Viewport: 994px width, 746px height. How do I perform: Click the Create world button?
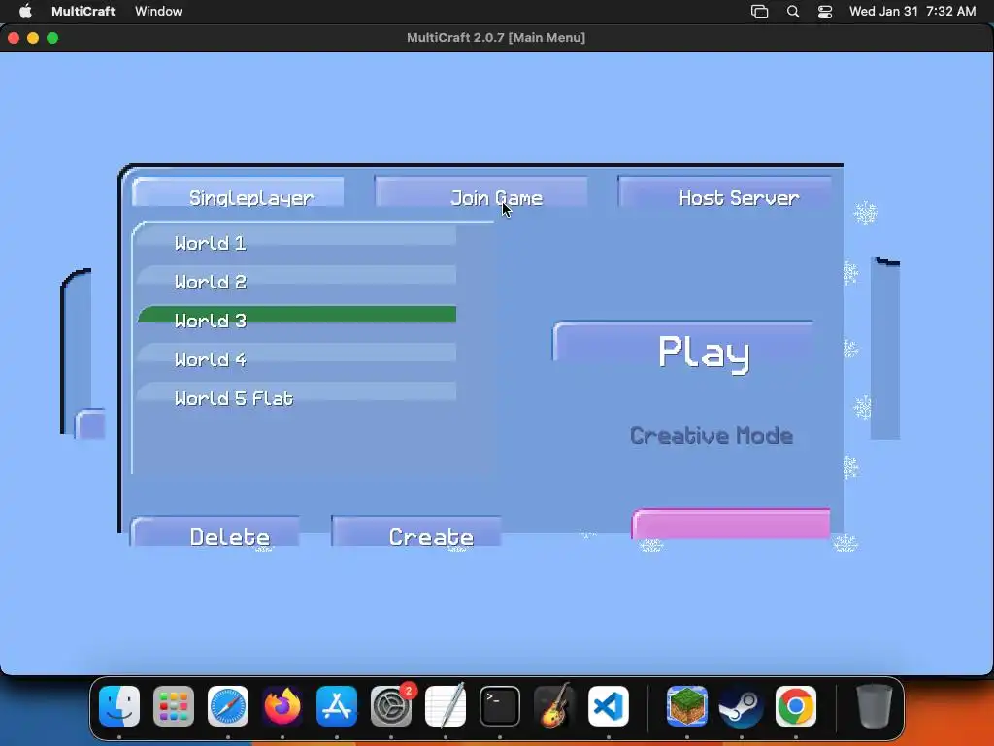(x=416, y=531)
